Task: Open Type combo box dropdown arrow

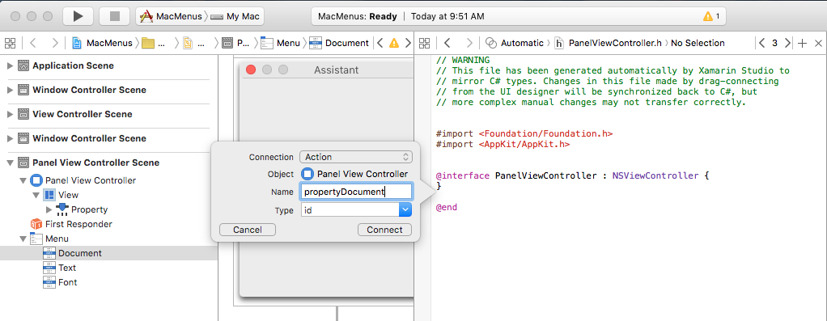Action: [405, 210]
